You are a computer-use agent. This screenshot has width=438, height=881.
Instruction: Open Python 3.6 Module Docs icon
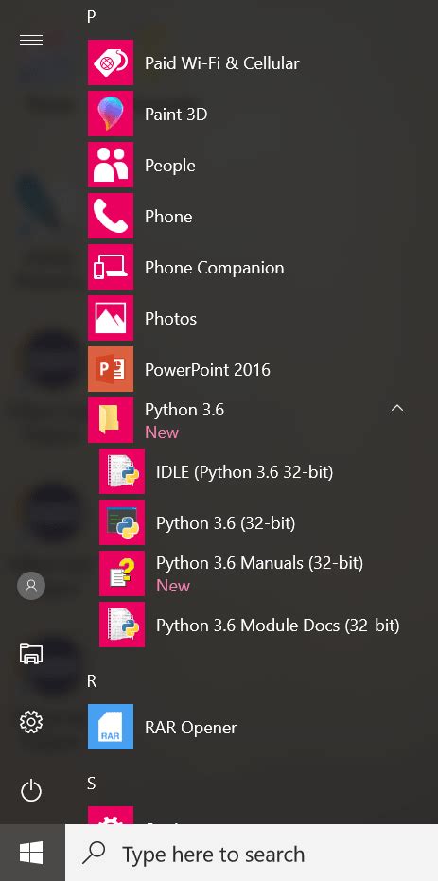[122, 625]
